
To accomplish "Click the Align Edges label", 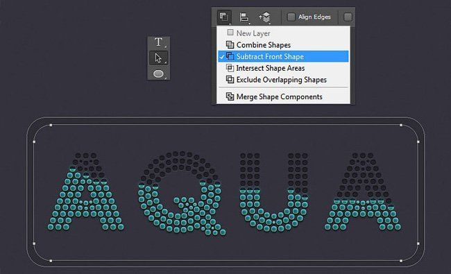I will coord(314,17).
